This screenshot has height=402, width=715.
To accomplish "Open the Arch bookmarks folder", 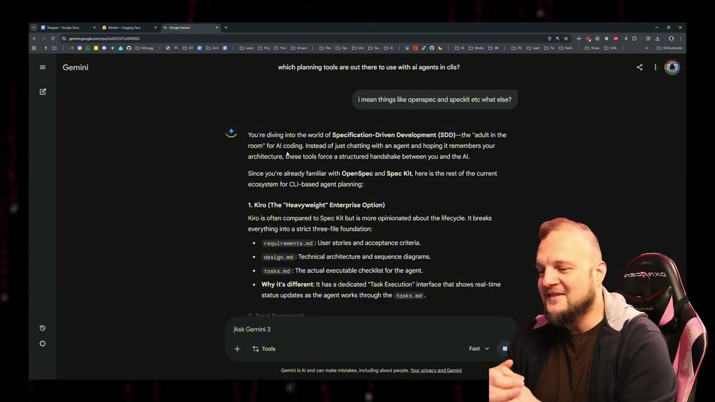I will pos(213,48).
